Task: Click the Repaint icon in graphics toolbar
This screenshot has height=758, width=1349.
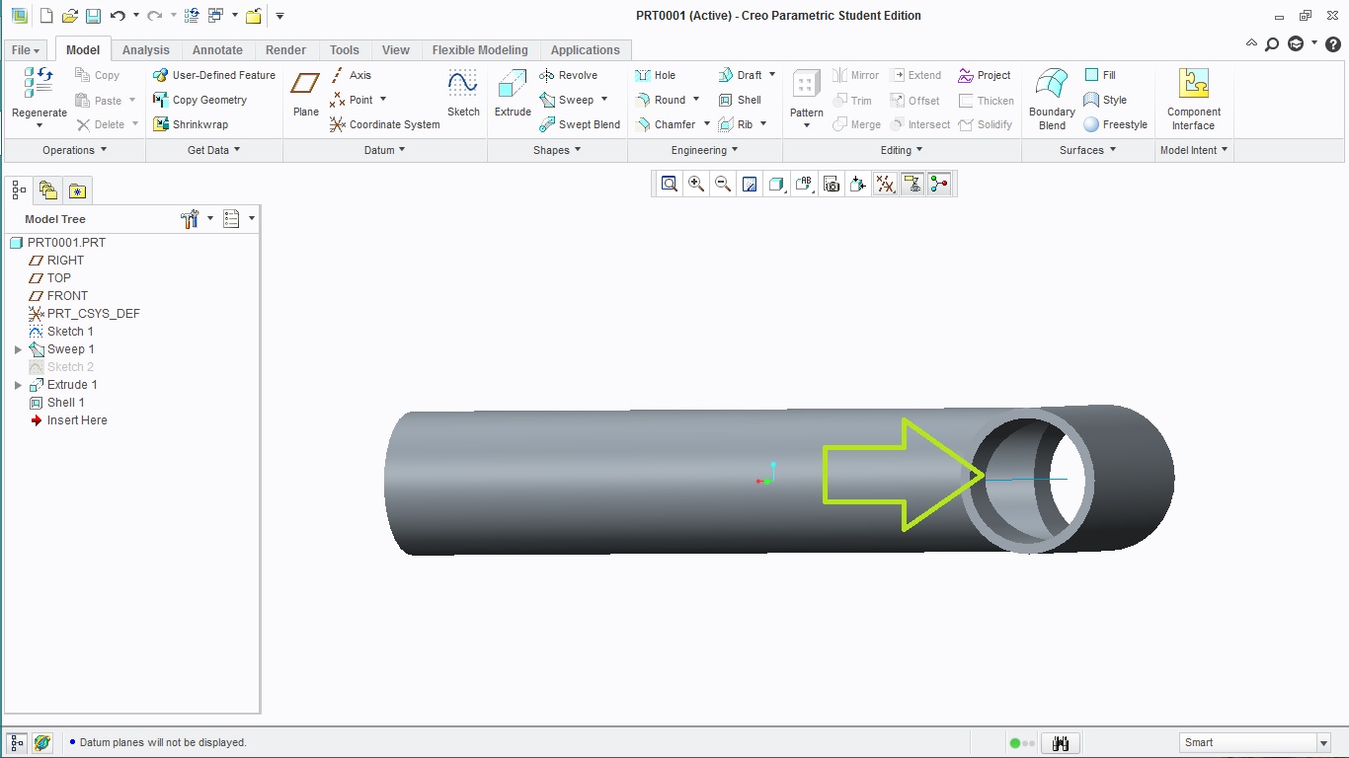Action: pyautogui.click(x=750, y=184)
